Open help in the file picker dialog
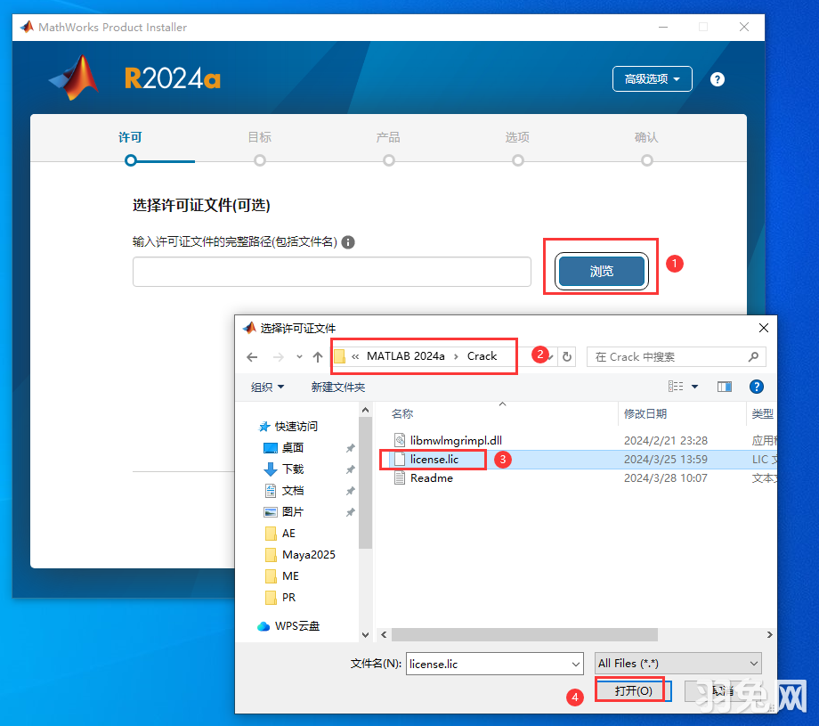819x726 pixels. click(x=756, y=386)
